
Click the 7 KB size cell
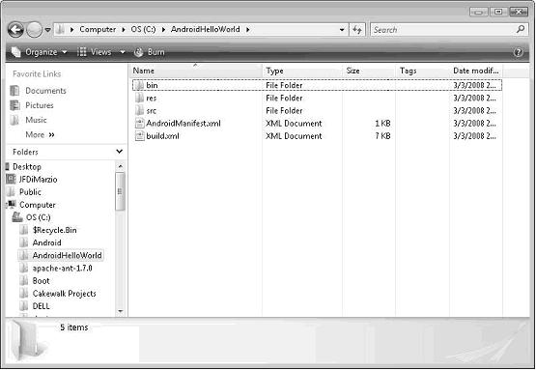382,136
